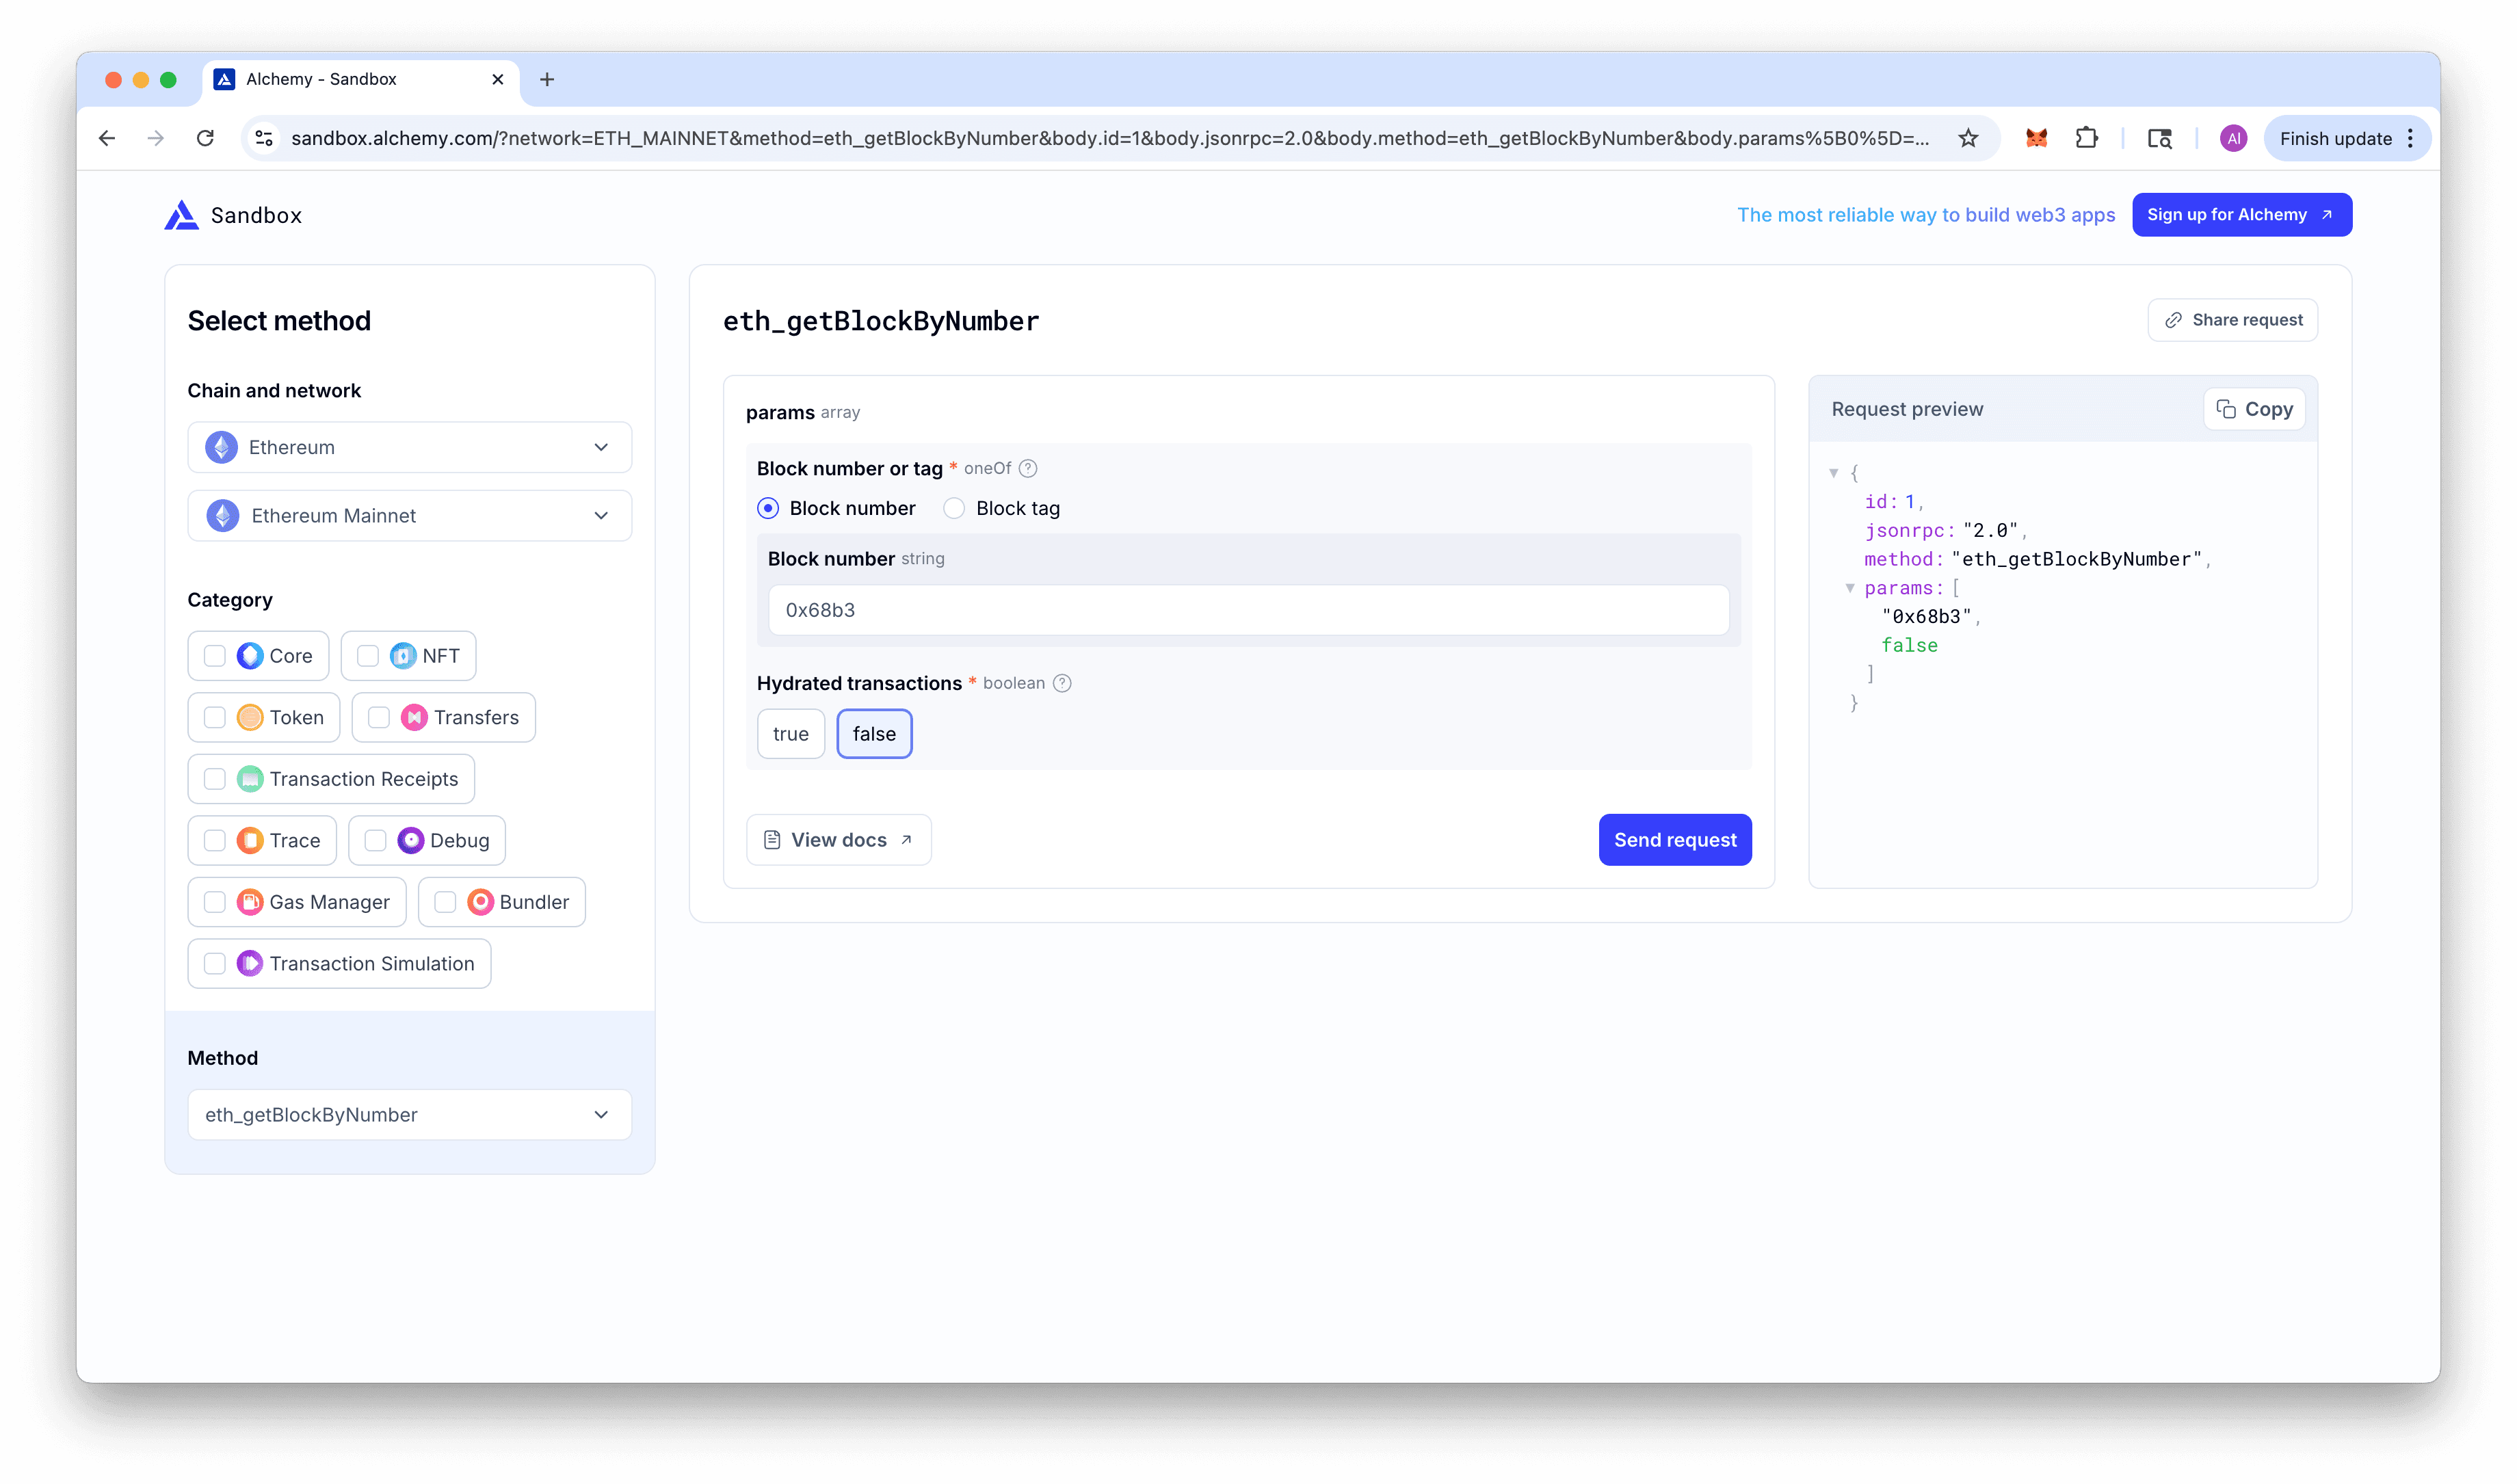Enable the Transaction Receipts category checkbox
The image size is (2517, 1484).
pos(215,779)
